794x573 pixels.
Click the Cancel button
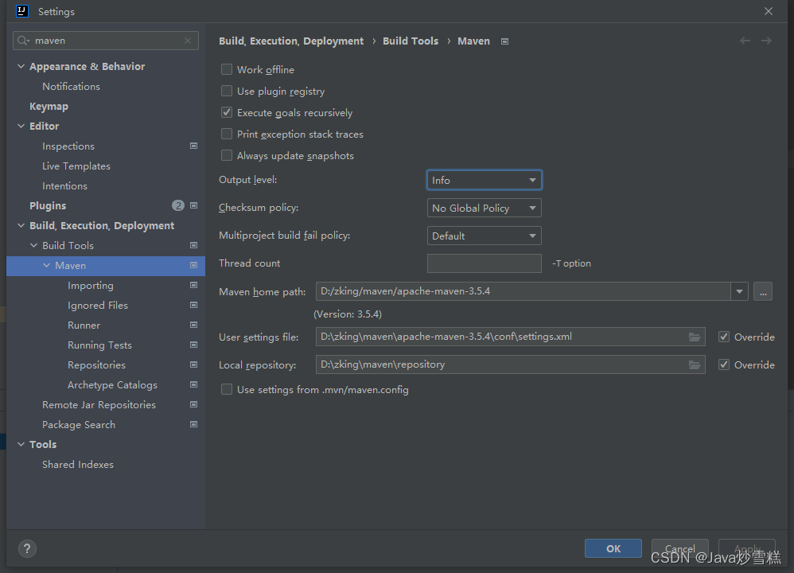[x=680, y=548]
